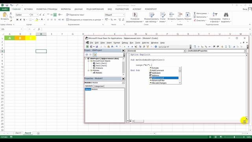Open the (General) object dropdown
252x142 pixels.
[x=185, y=51]
